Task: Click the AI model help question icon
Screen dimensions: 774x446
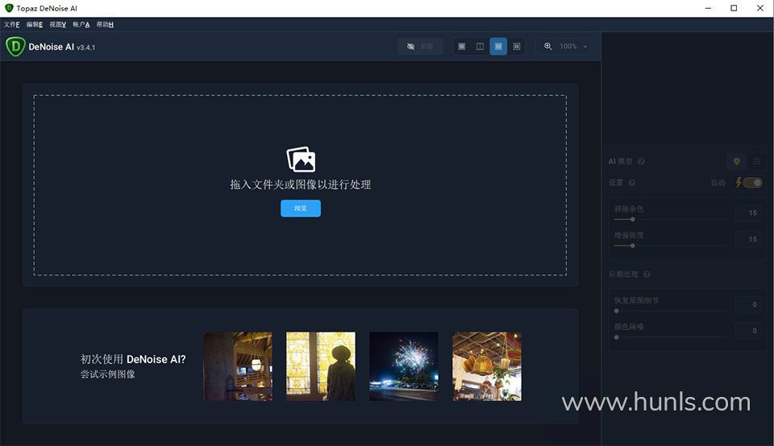Action: click(x=641, y=162)
